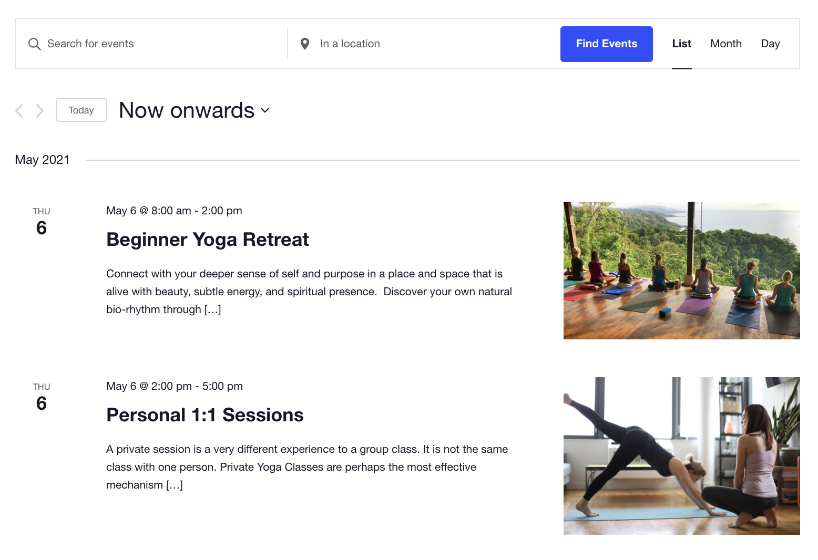Switch to Day view
This screenshot has width=818, height=560.
coord(770,44)
